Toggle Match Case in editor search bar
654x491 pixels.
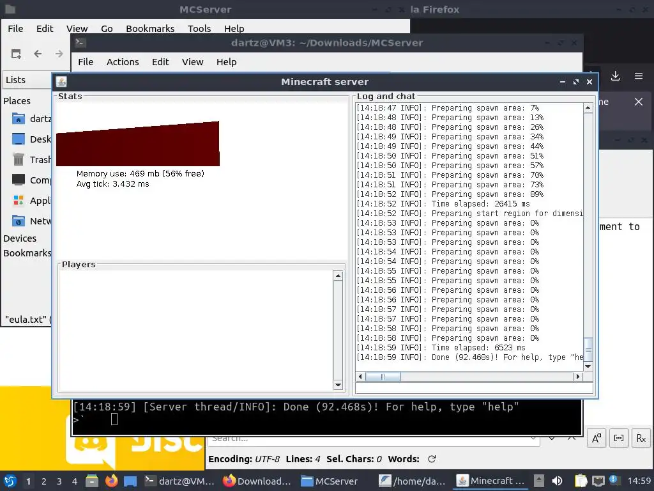coord(597,438)
